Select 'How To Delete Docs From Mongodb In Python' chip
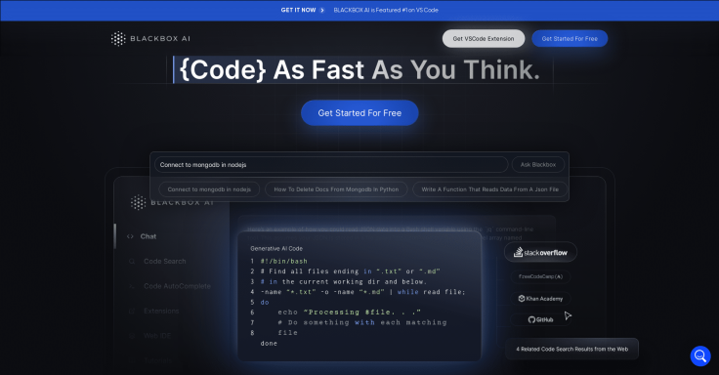 coord(336,189)
